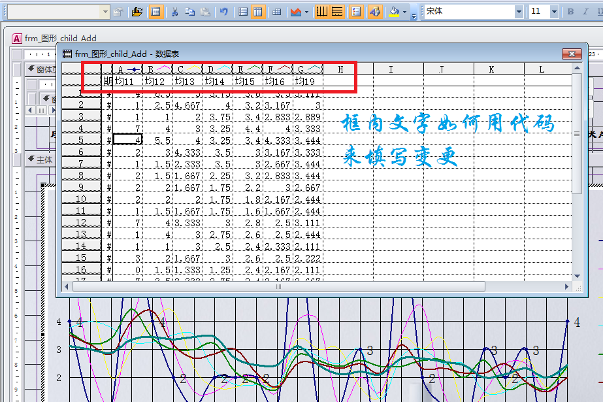Click the Paste clipboard icon

pyautogui.click(x=205, y=12)
